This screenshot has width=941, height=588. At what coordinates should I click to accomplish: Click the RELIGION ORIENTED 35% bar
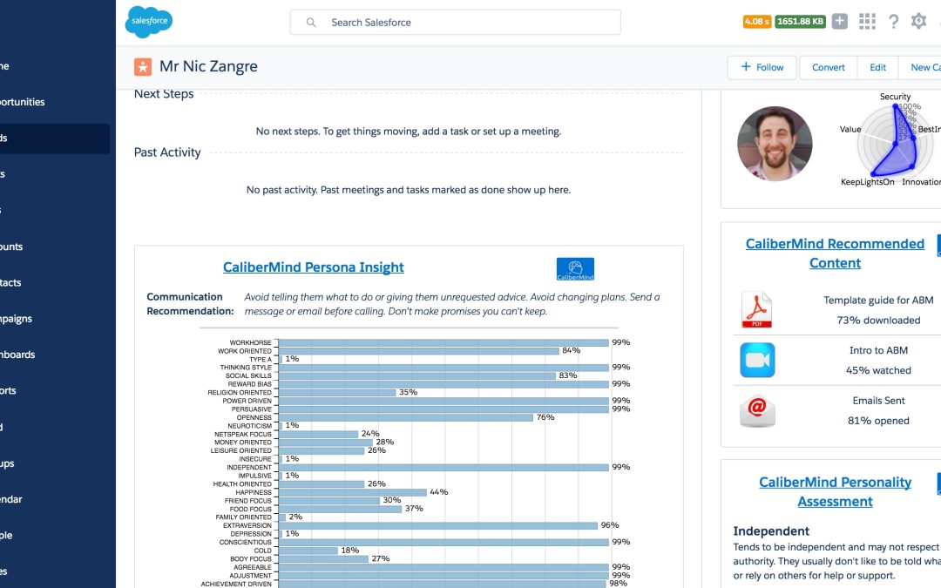[x=337, y=392]
